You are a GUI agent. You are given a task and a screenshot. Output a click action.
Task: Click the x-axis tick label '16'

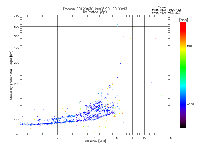(x=170, y=138)
